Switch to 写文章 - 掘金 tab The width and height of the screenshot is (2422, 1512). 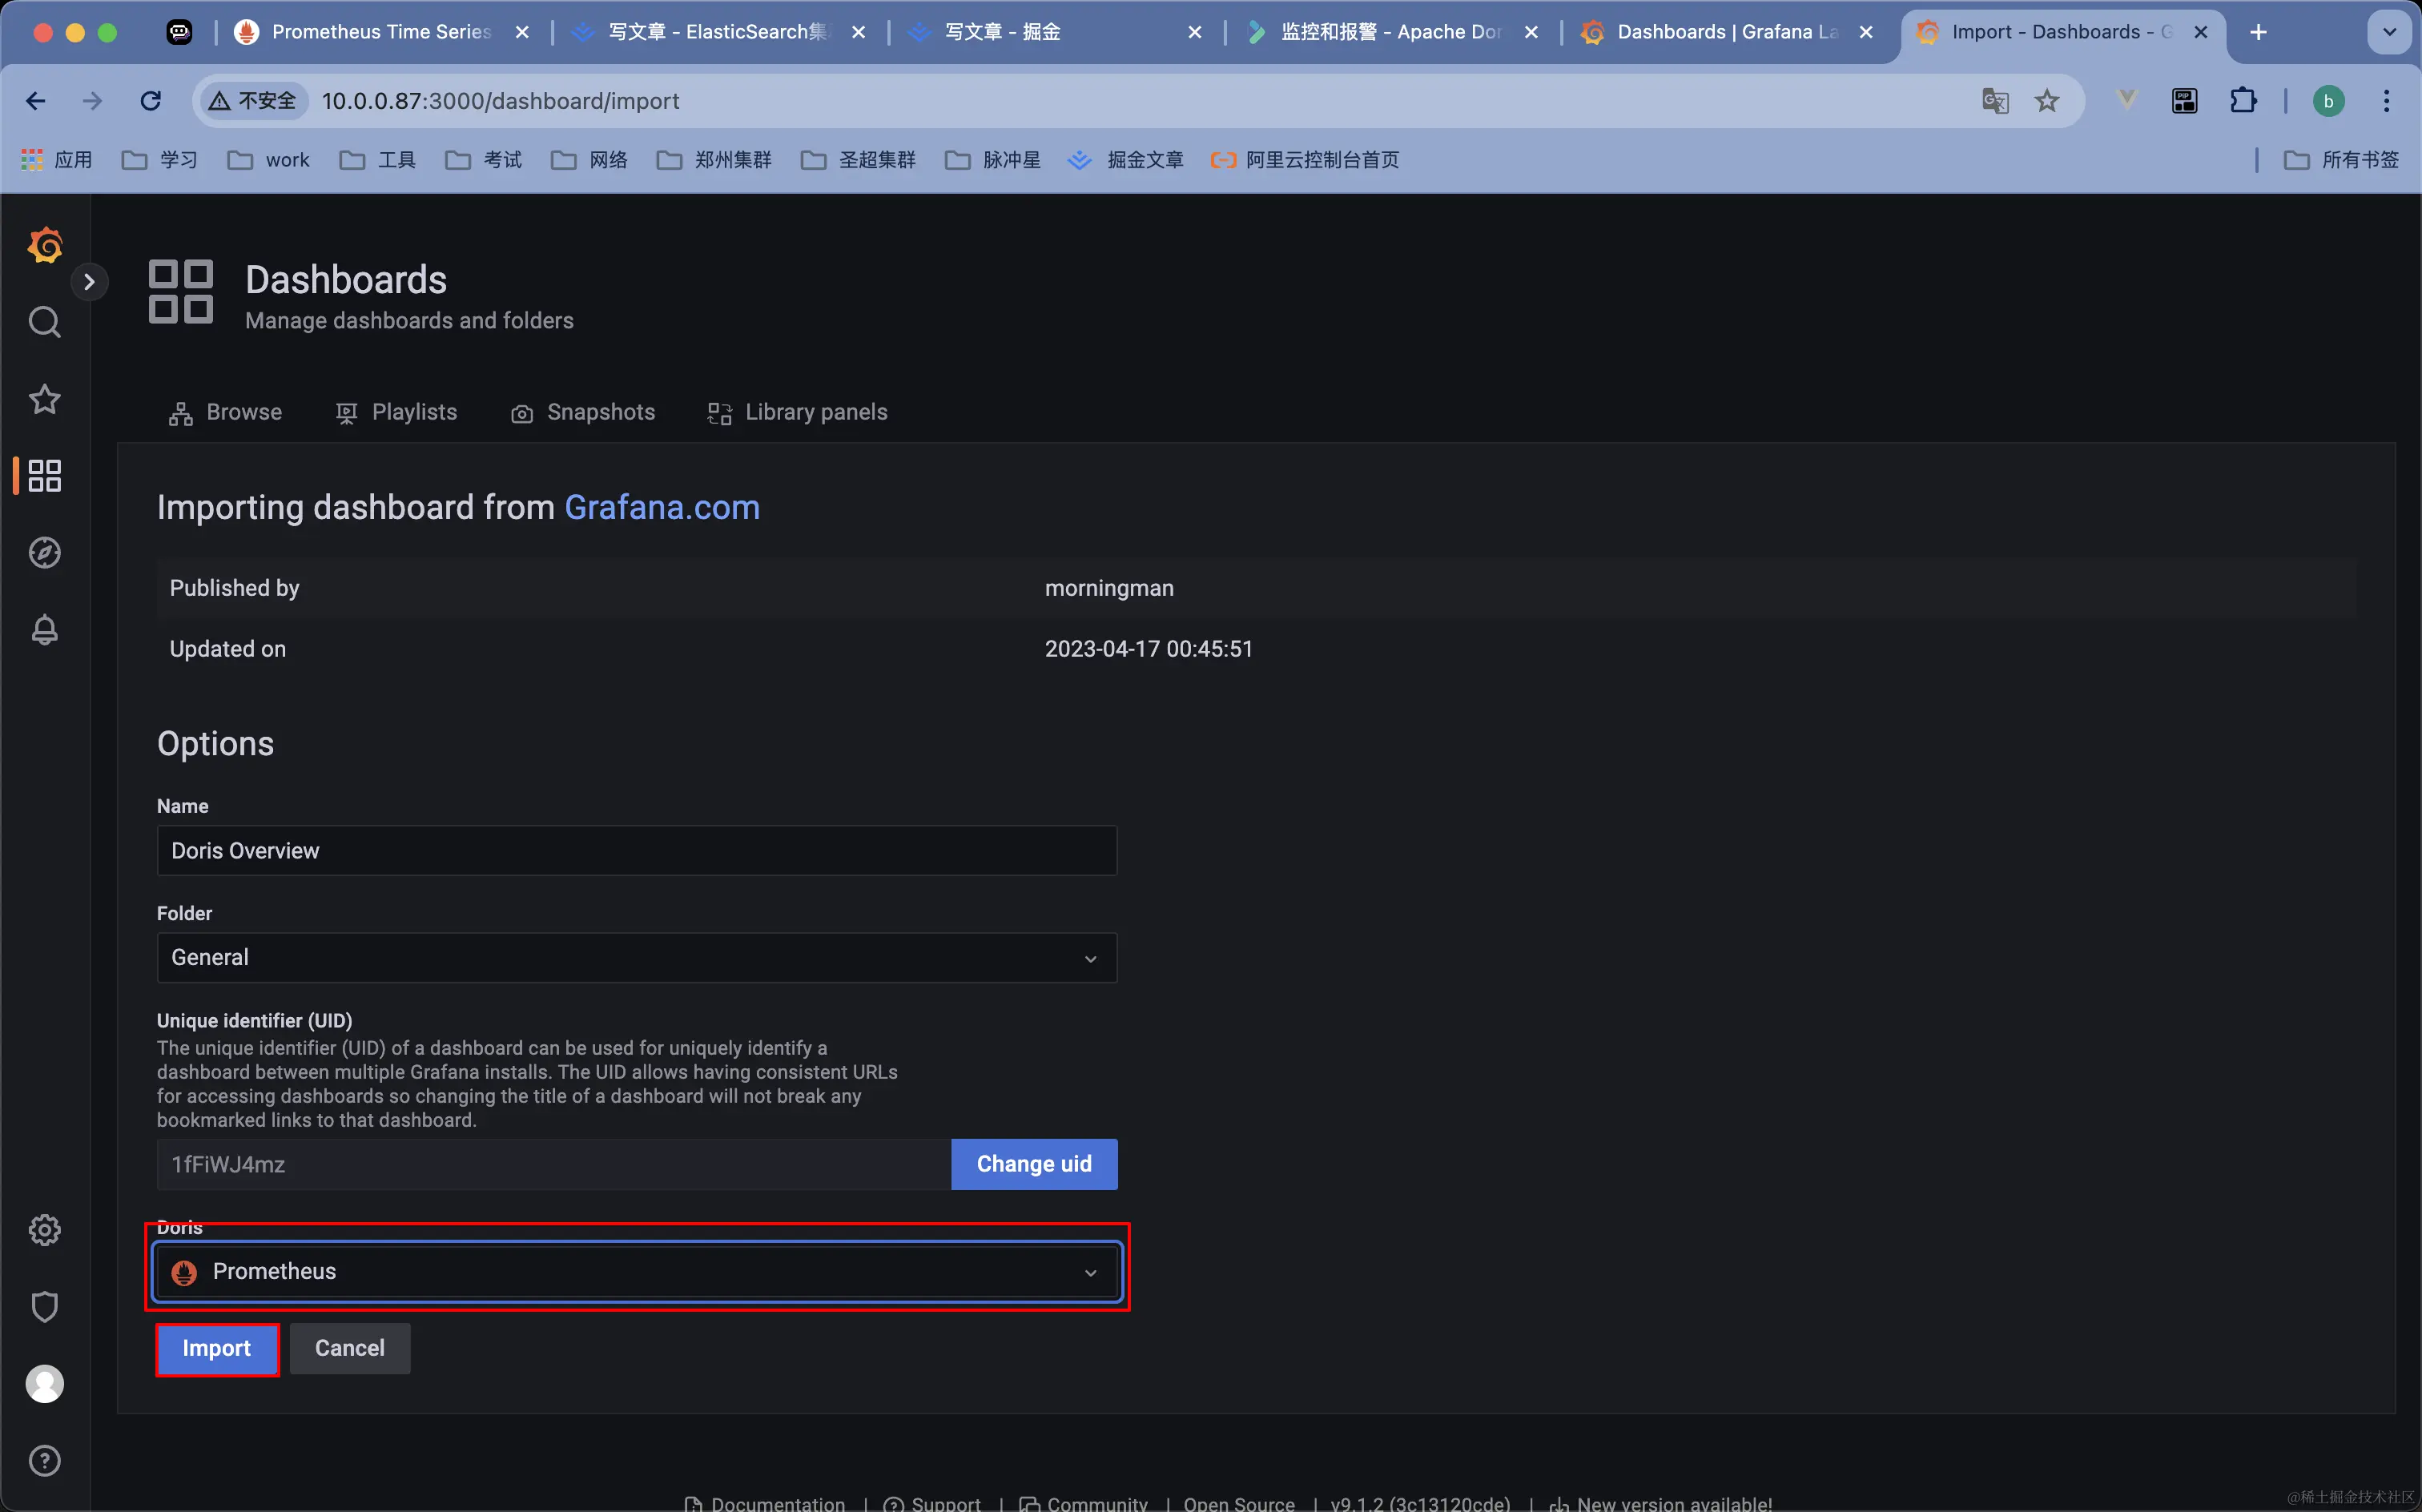coord(1055,32)
